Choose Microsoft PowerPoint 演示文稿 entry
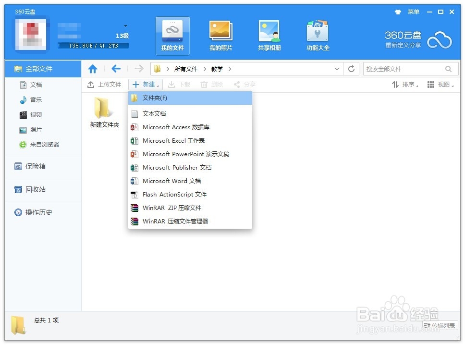 pyautogui.click(x=190, y=154)
